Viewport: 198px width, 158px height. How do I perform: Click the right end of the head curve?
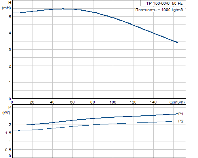[177, 43]
